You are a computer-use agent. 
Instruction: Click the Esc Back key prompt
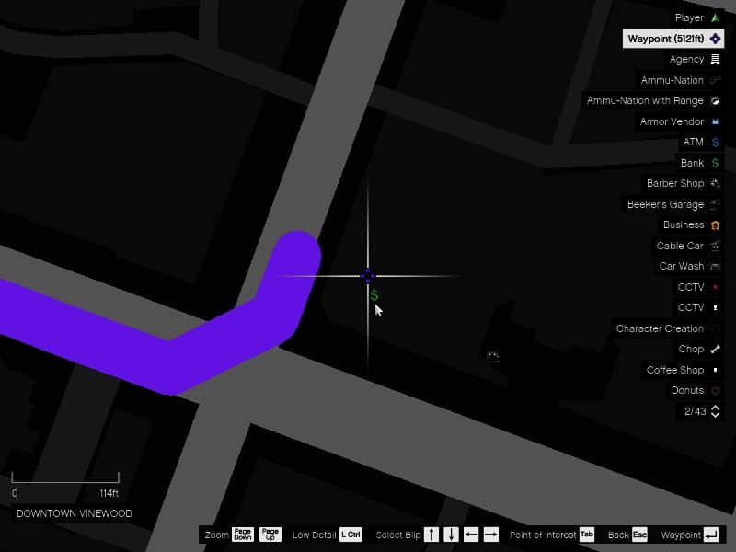[640, 535]
